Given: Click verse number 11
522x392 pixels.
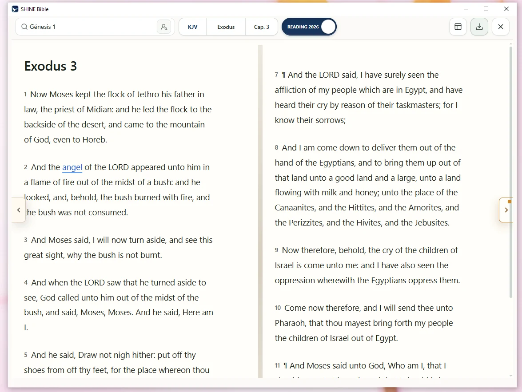Looking at the screenshot, I should 278,365.
